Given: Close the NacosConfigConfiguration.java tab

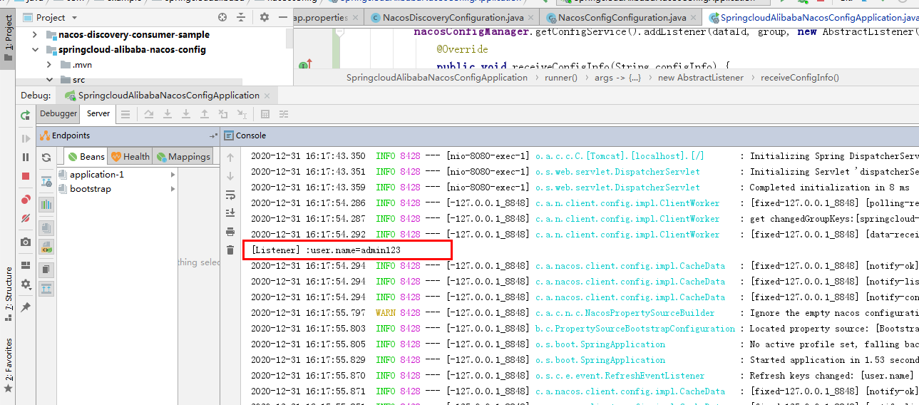Looking at the screenshot, I should pos(694,18).
